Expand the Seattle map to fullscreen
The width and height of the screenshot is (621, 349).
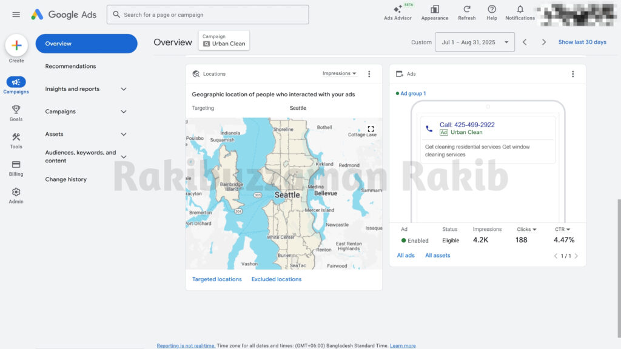click(x=371, y=129)
